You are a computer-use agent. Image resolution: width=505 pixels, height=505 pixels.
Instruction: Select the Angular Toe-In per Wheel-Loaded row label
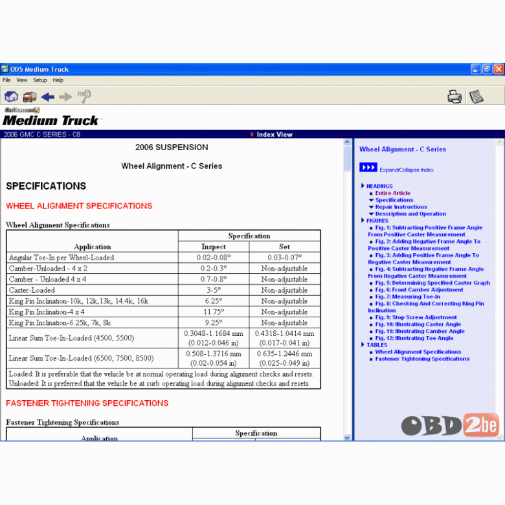(62, 258)
